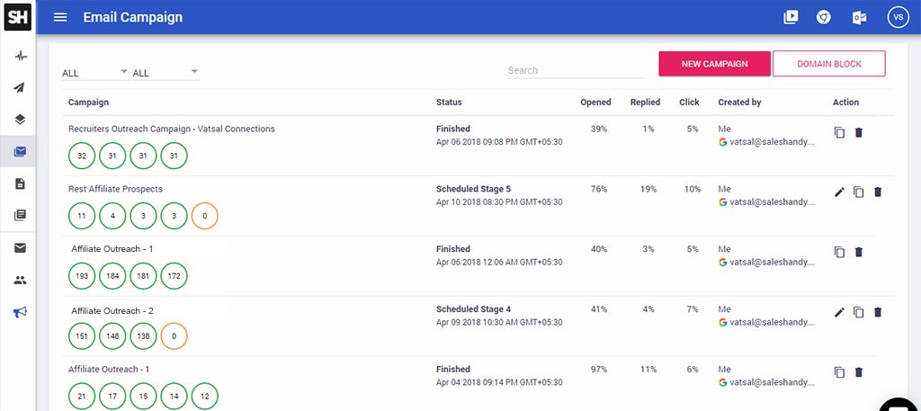Delete the Recruiters Outreach Campaign
Viewport: 921px width, 411px height.
point(859,133)
